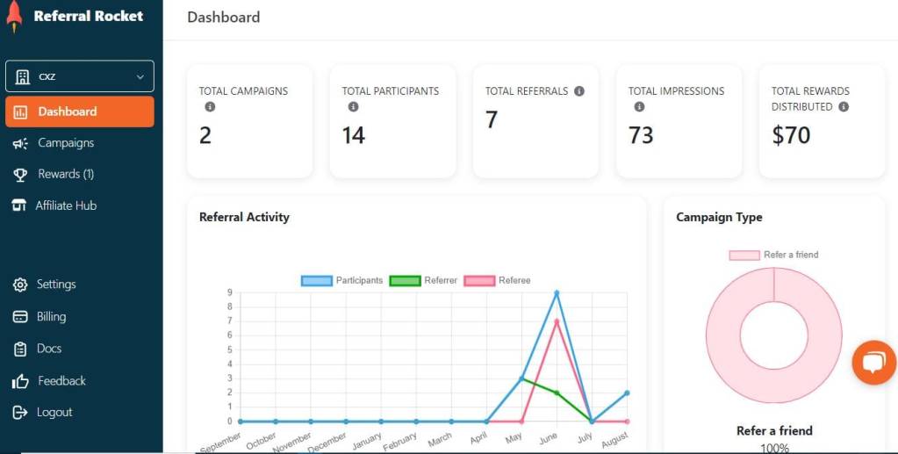Viewport: 898px width, 454px height.
Task: Click the Total Impressions value 73
Action: point(641,135)
